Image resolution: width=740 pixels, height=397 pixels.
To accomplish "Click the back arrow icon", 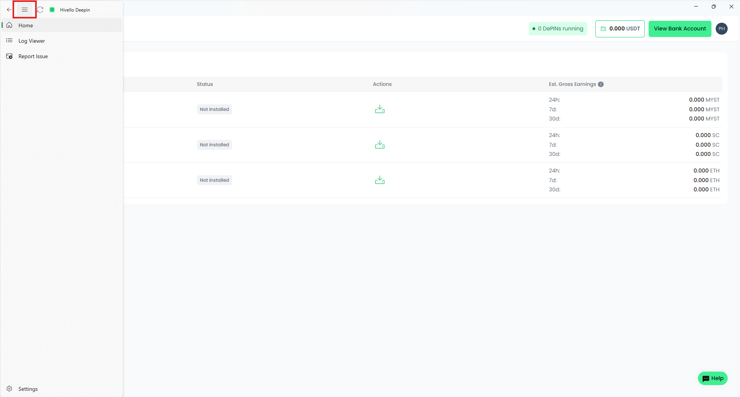I will (x=9, y=10).
